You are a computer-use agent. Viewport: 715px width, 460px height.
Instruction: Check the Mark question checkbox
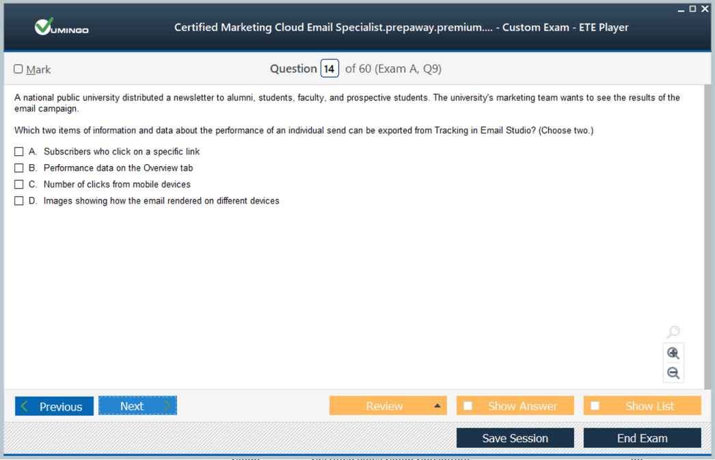point(18,69)
